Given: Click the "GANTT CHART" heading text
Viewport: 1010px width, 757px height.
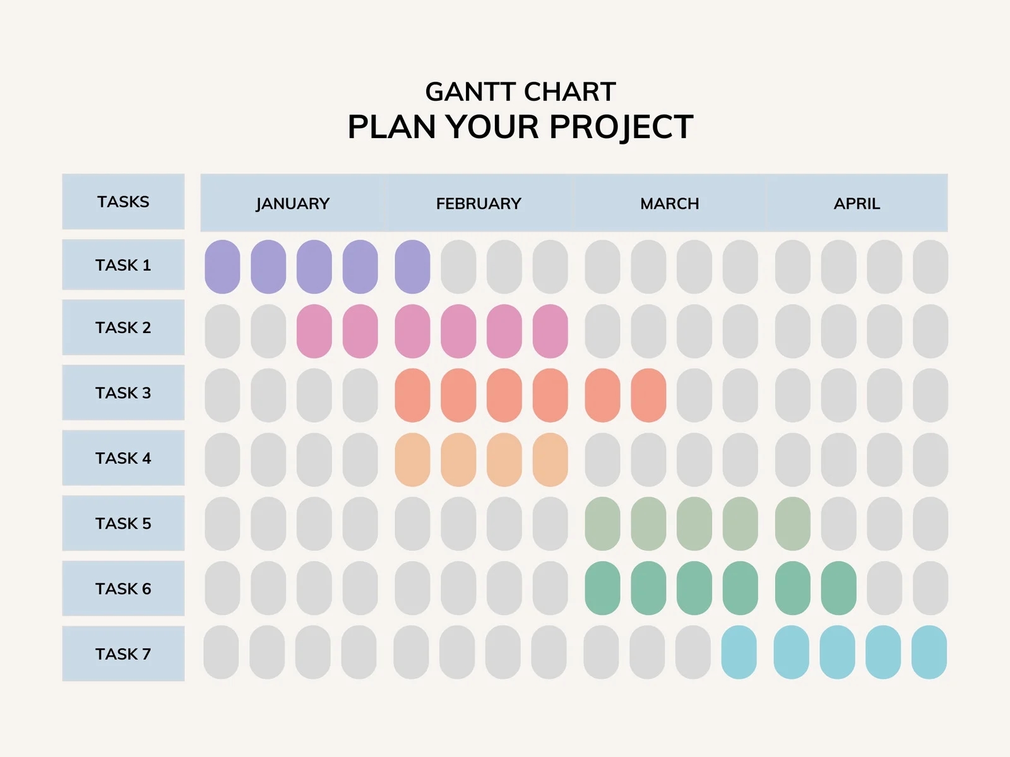Looking at the screenshot, I should point(520,92).
